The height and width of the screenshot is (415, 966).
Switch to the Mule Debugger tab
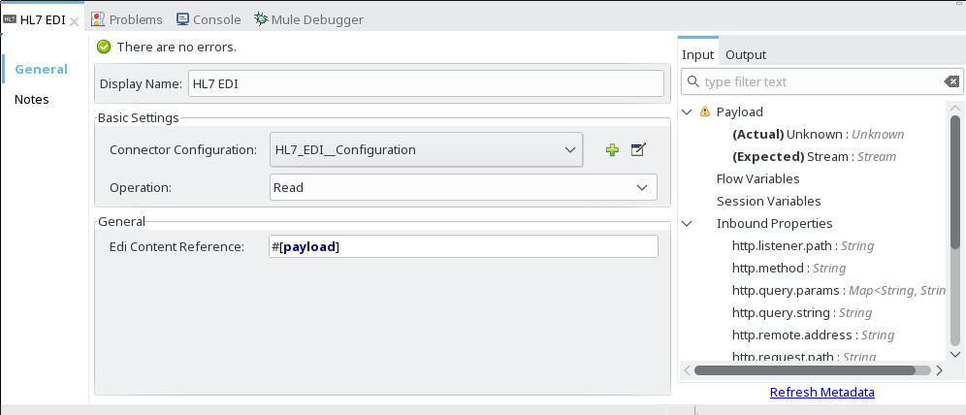tap(308, 19)
